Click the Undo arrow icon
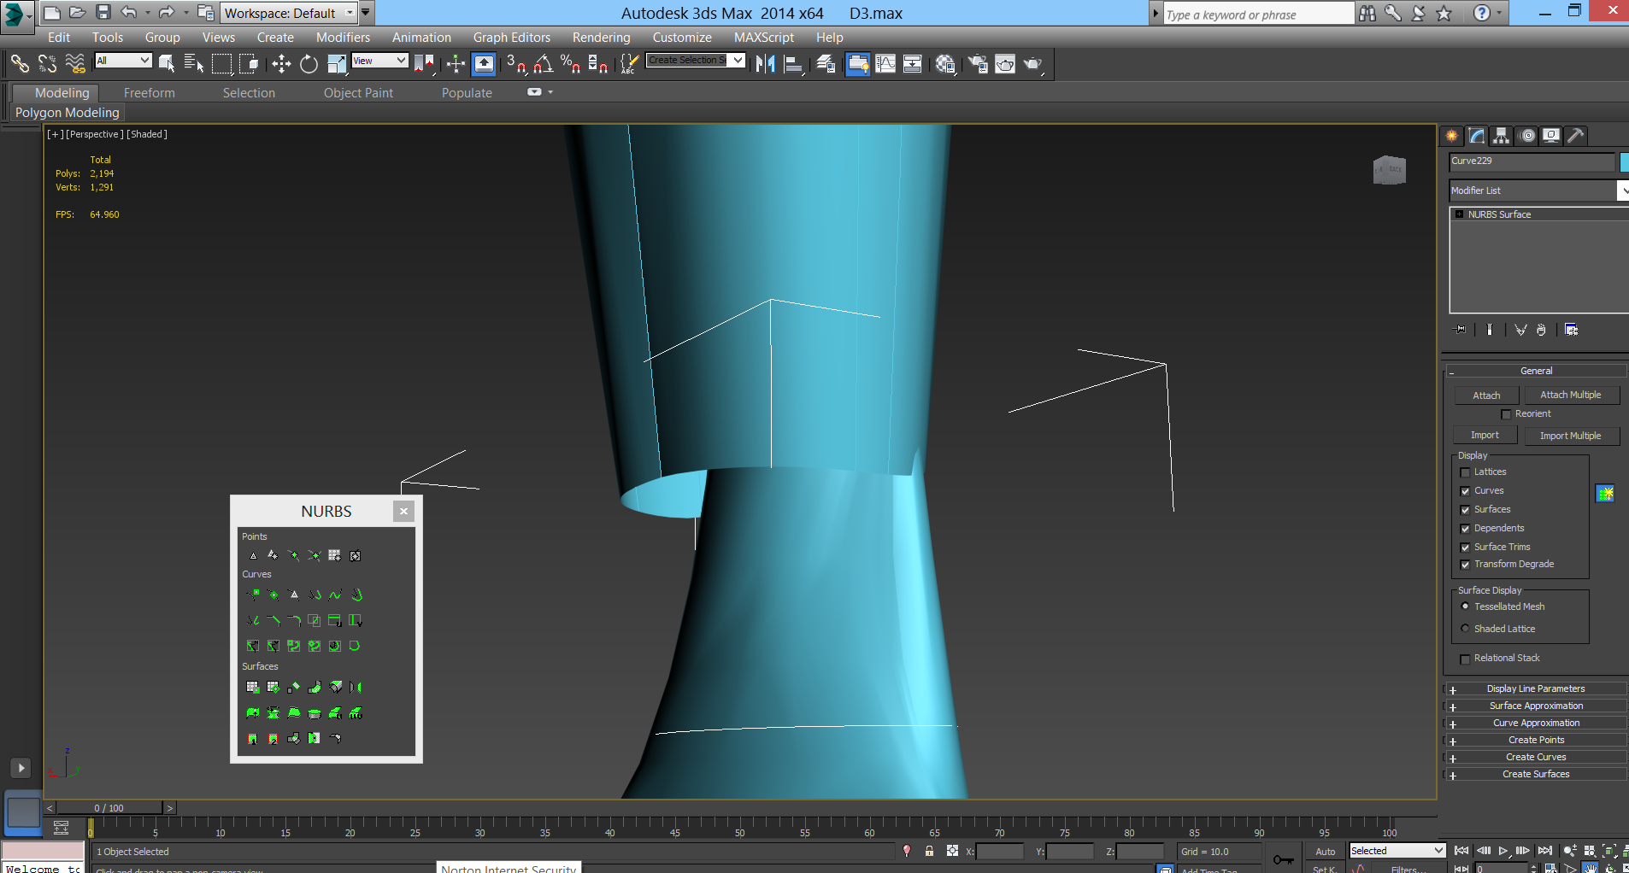The height and width of the screenshot is (873, 1629). click(x=129, y=13)
